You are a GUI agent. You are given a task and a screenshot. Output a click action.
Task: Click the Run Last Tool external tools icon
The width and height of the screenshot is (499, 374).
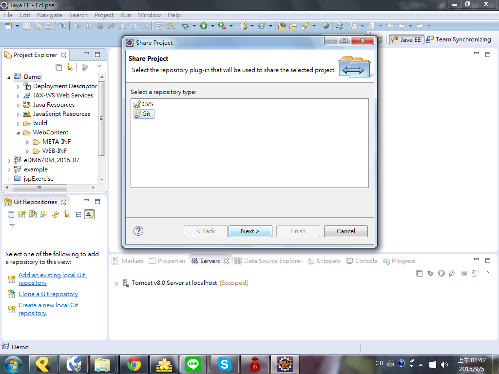[x=222, y=26]
